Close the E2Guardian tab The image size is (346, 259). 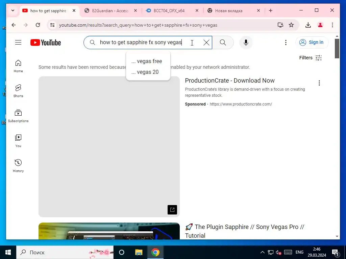coord(135,10)
